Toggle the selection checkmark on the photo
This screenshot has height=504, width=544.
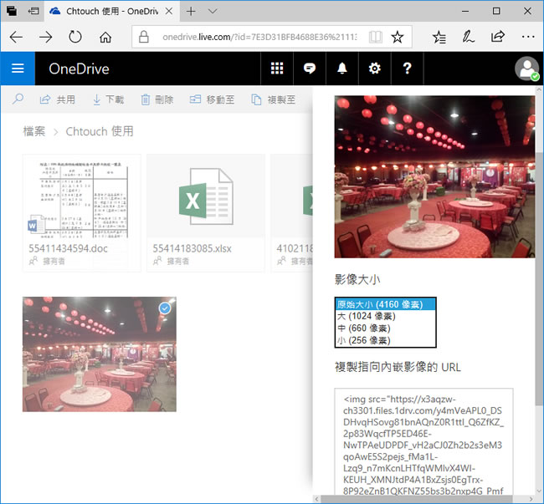165,308
